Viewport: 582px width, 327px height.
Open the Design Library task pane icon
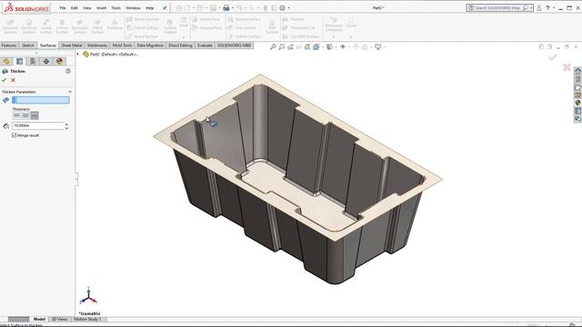[578, 79]
